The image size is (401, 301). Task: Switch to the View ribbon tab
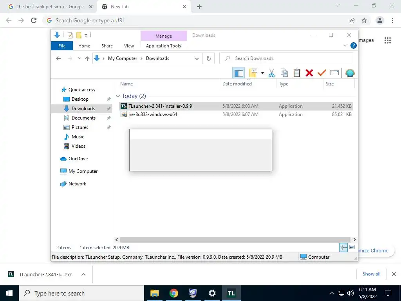(x=129, y=46)
